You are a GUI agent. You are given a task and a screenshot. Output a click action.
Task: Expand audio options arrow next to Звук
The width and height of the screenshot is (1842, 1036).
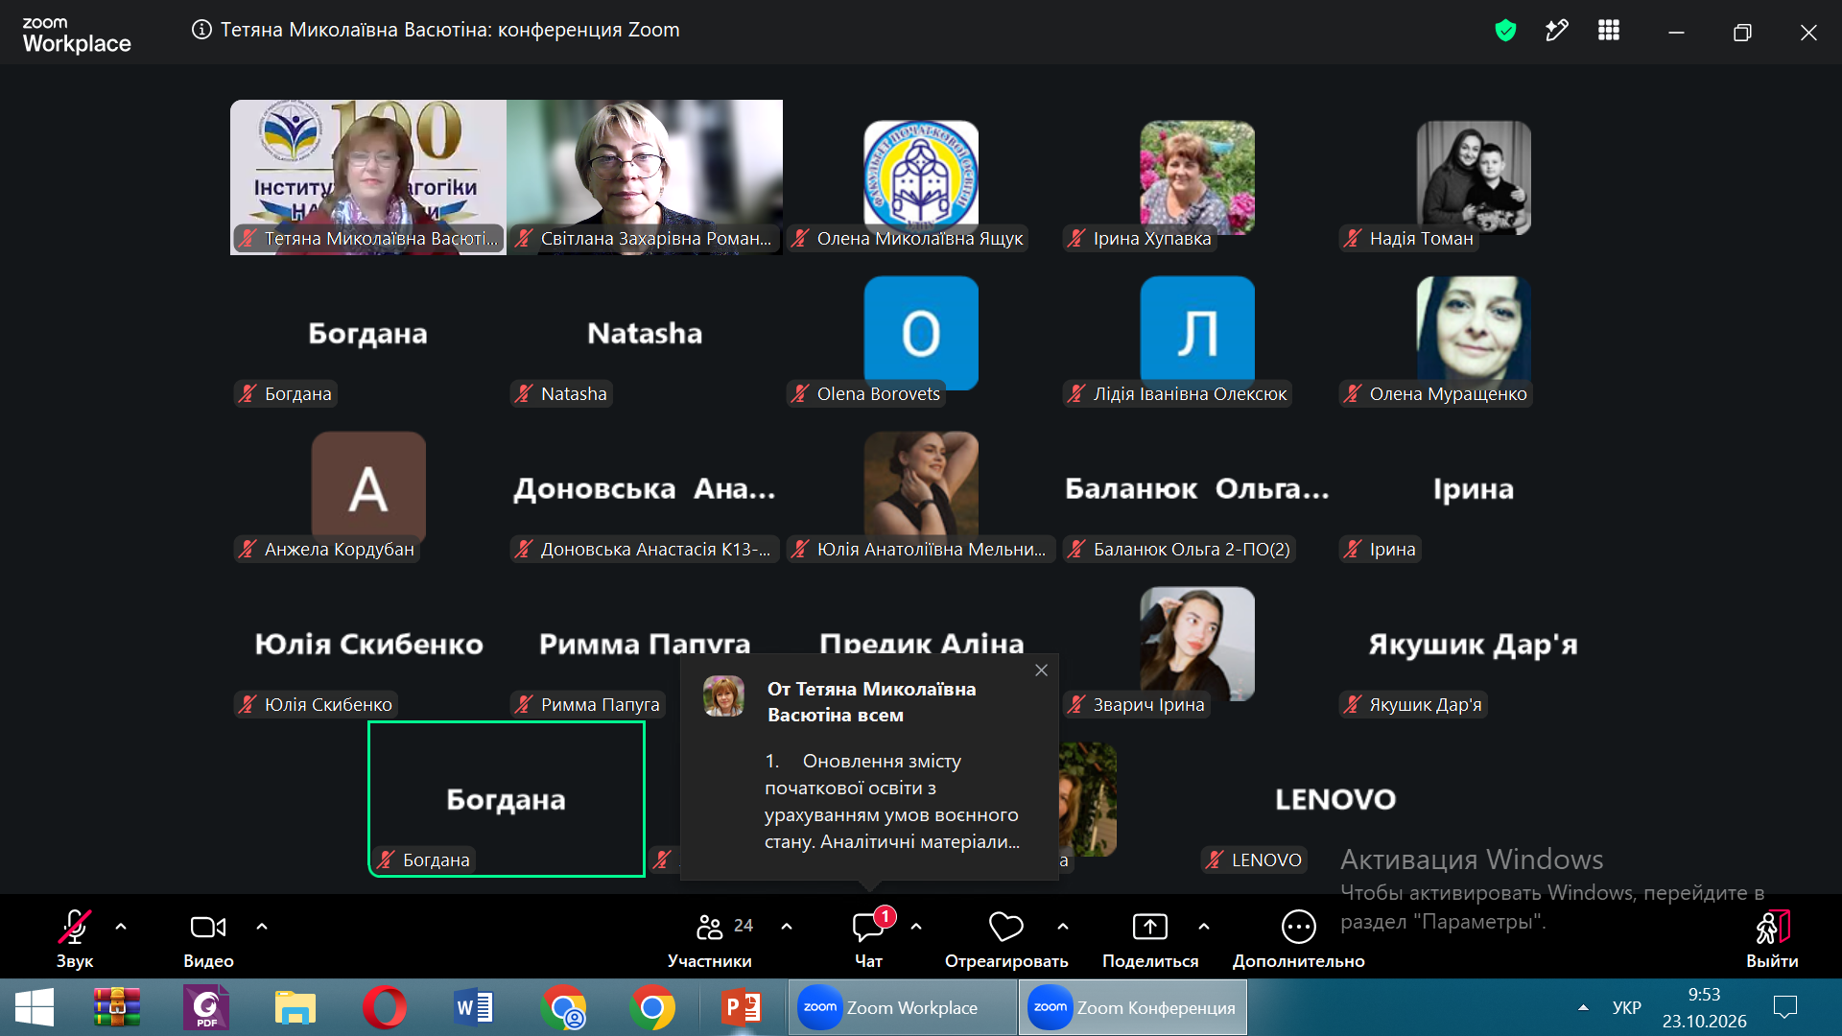pos(121,927)
